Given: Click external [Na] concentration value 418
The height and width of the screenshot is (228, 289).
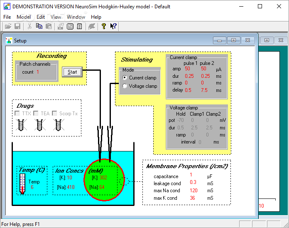Looking at the screenshot, I should point(71,187).
